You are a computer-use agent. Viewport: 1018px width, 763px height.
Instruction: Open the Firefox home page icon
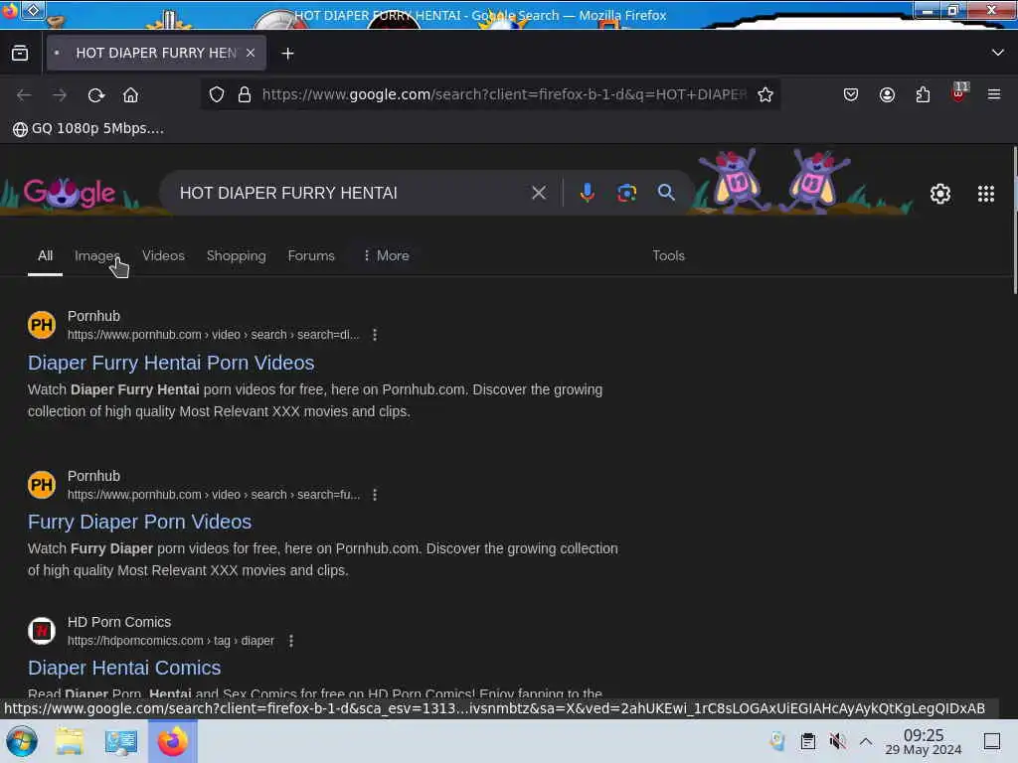click(x=130, y=95)
